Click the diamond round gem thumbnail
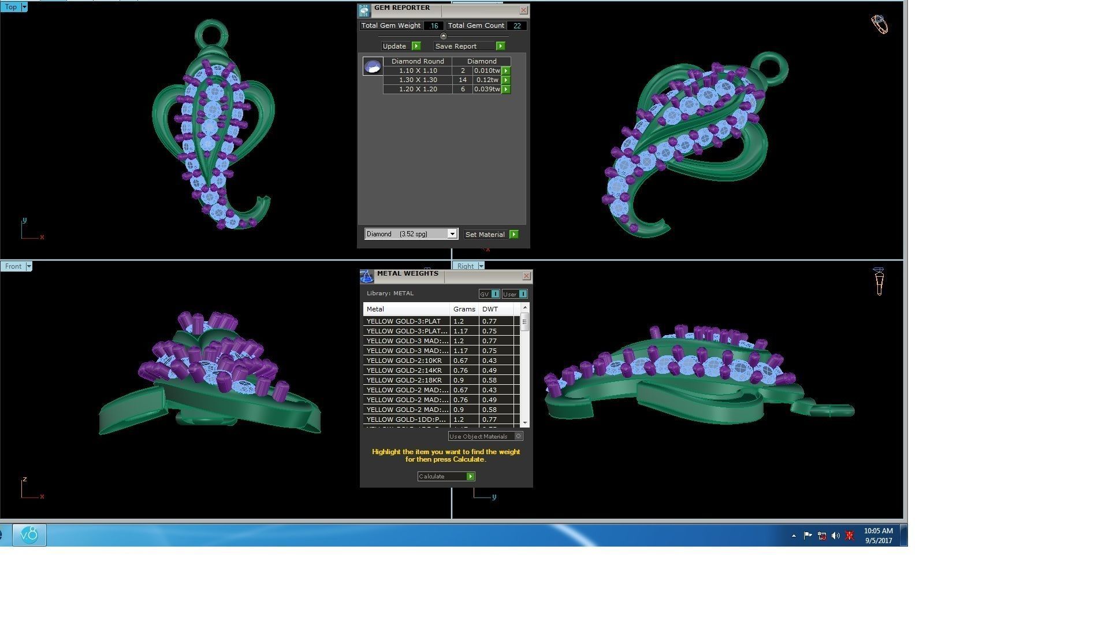 [x=373, y=66]
